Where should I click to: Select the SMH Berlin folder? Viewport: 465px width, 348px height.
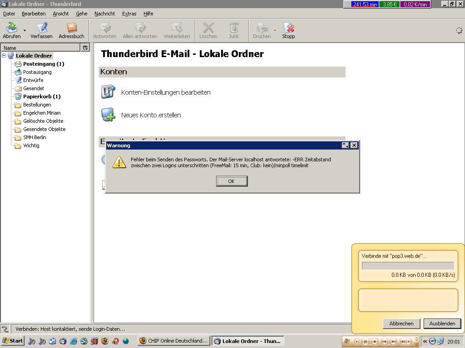[35, 137]
